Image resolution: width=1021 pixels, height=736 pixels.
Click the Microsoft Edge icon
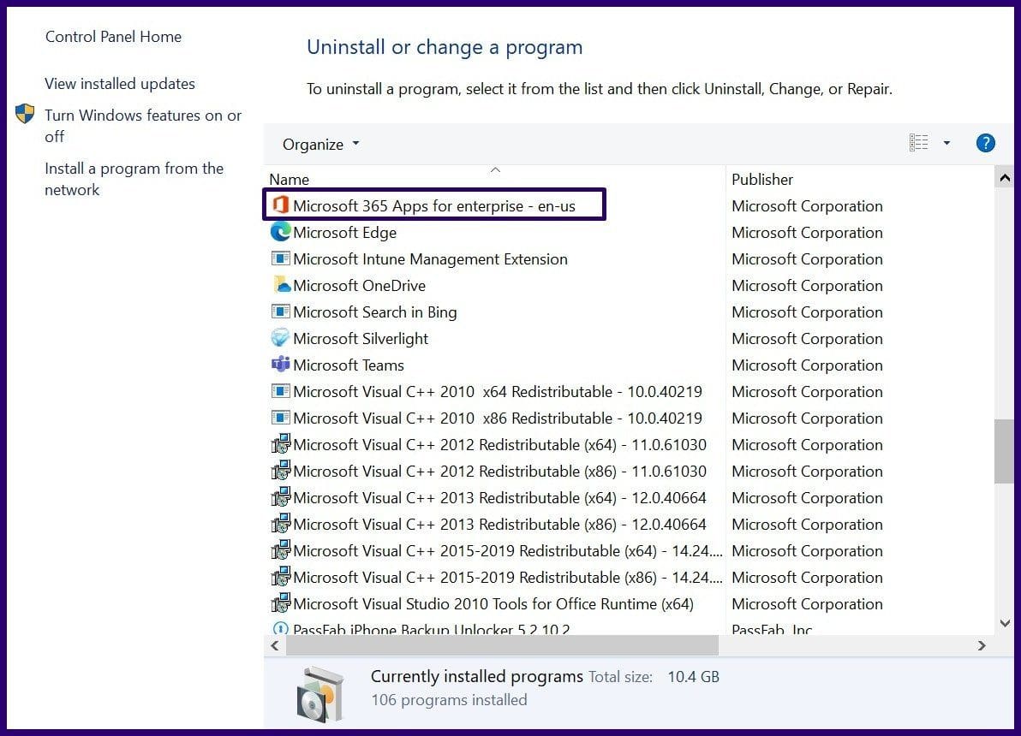pos(281,232)
